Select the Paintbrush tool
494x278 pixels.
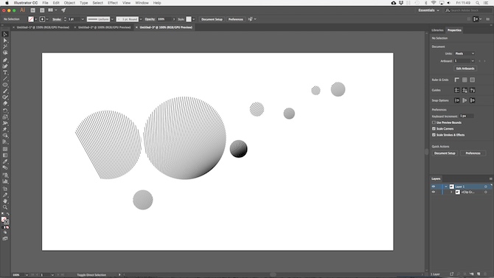point(5,91)
